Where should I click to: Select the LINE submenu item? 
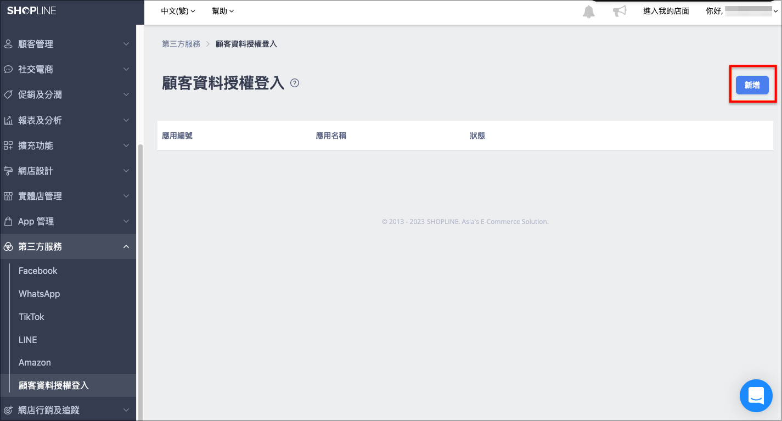point(28,340)
